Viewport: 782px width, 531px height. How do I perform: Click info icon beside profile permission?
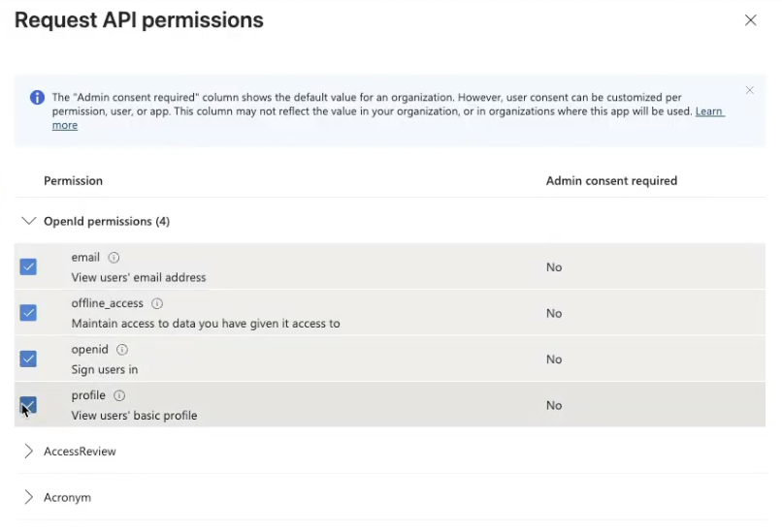(x=119, y=395)
